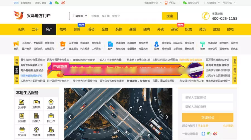The image size is (251, 140).
Task: Click the WeChat icon beside 注册/登录
Action: (x=57, y=3)
